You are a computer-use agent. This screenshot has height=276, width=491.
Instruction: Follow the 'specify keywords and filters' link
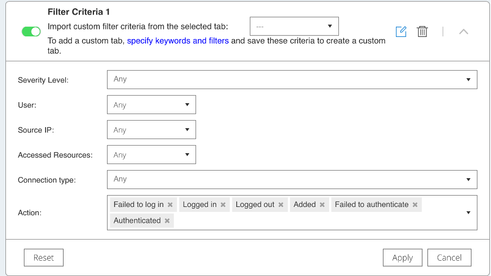(x=178, y=41)
